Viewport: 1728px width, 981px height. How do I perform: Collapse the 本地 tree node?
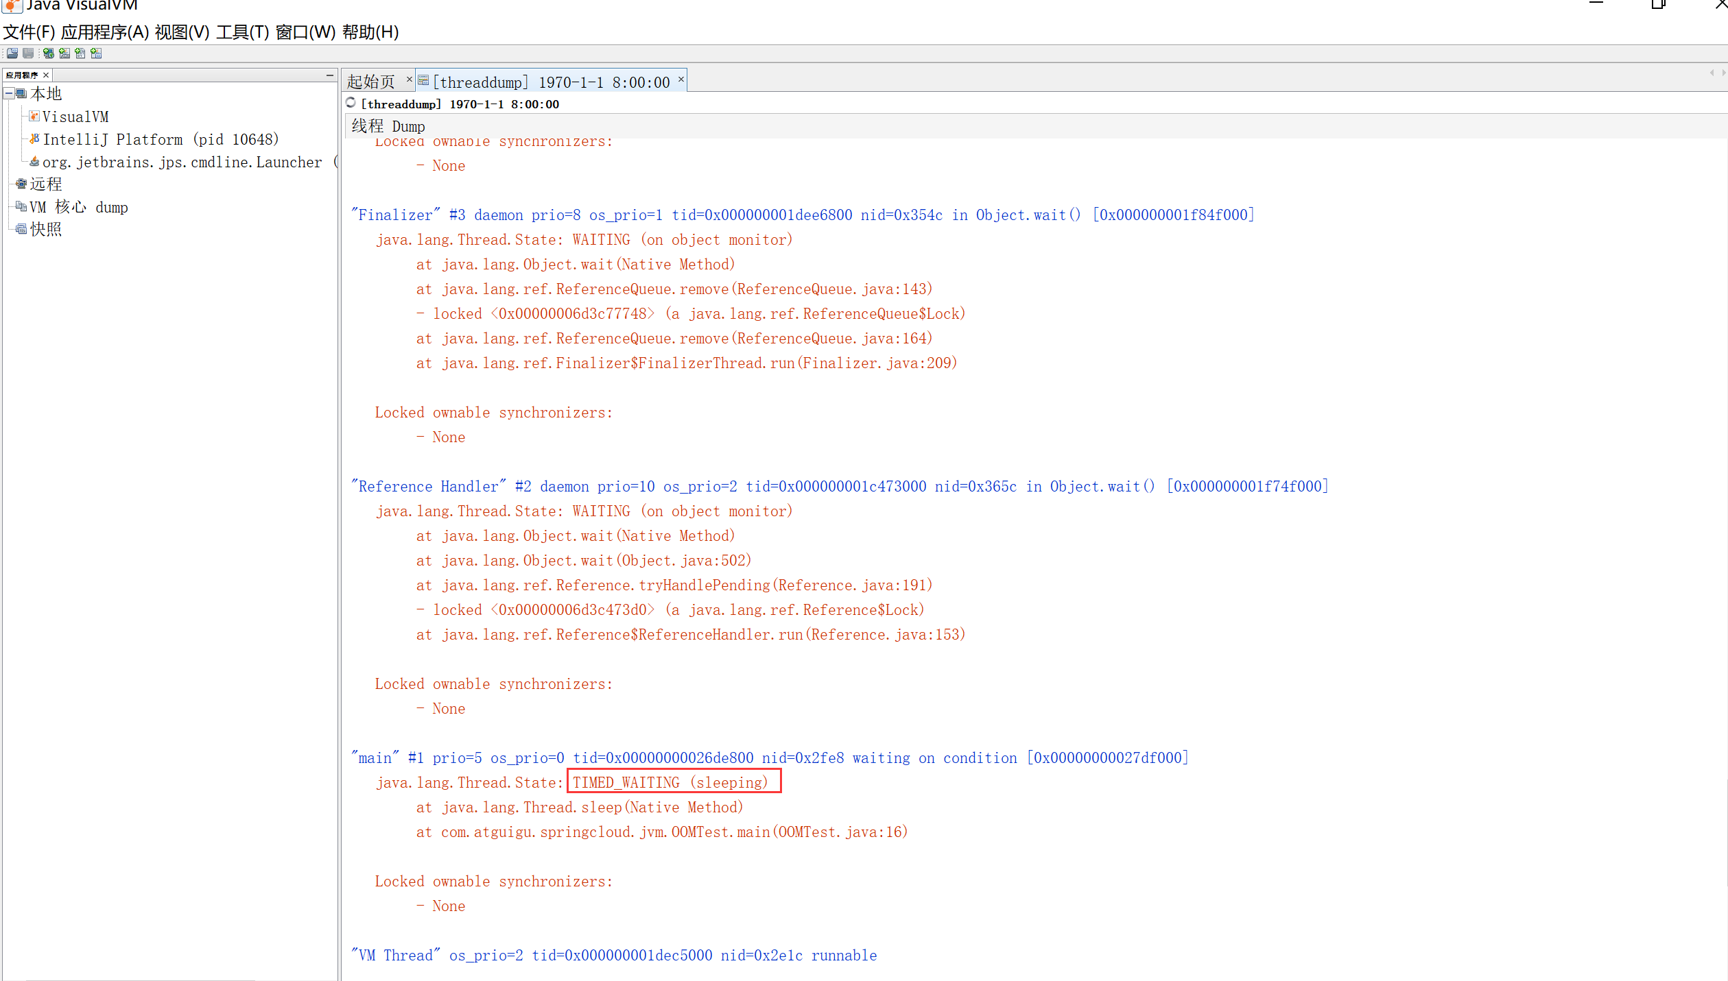9,93
